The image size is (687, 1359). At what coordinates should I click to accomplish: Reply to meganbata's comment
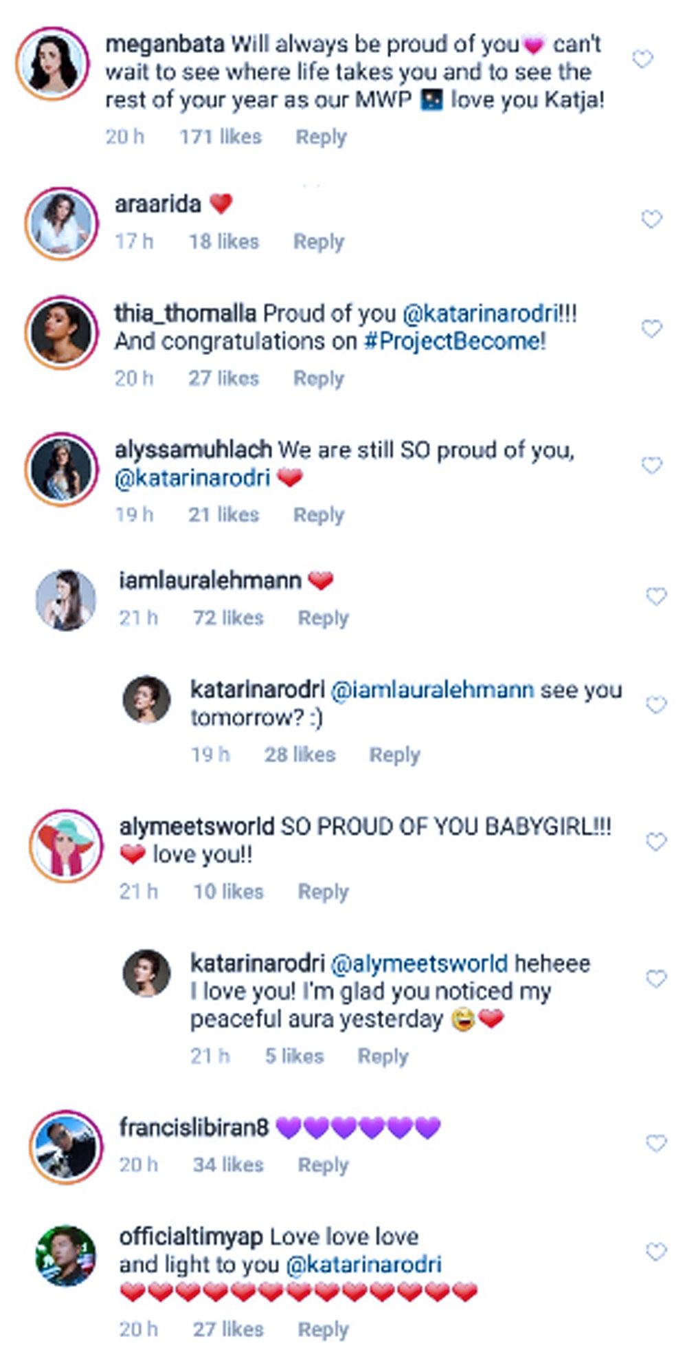point(321,137)
